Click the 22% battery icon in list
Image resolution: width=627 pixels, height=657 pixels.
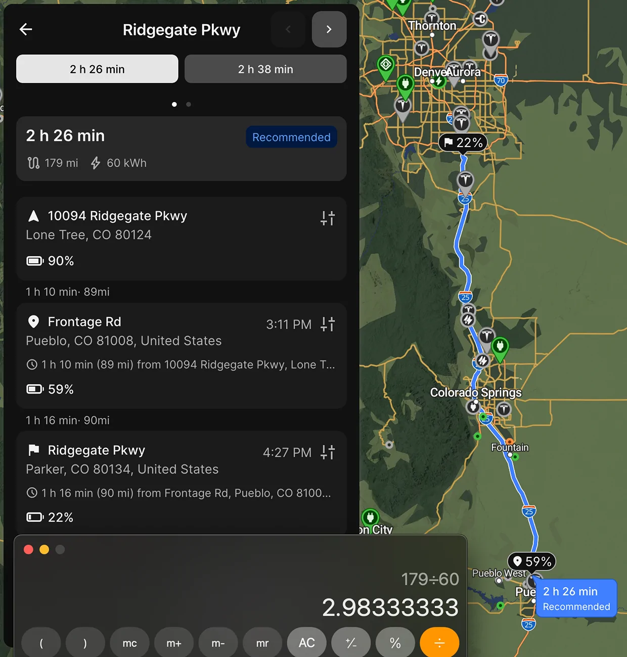[x=35, y=517]
